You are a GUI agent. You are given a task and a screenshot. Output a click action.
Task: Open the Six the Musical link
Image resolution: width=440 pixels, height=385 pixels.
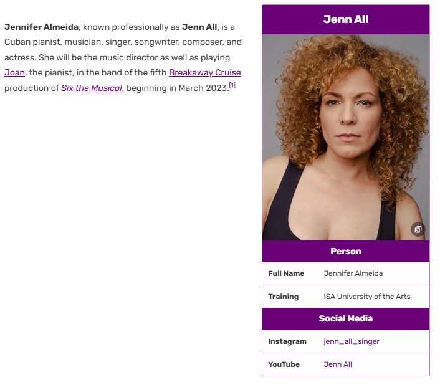pos(92,88)
